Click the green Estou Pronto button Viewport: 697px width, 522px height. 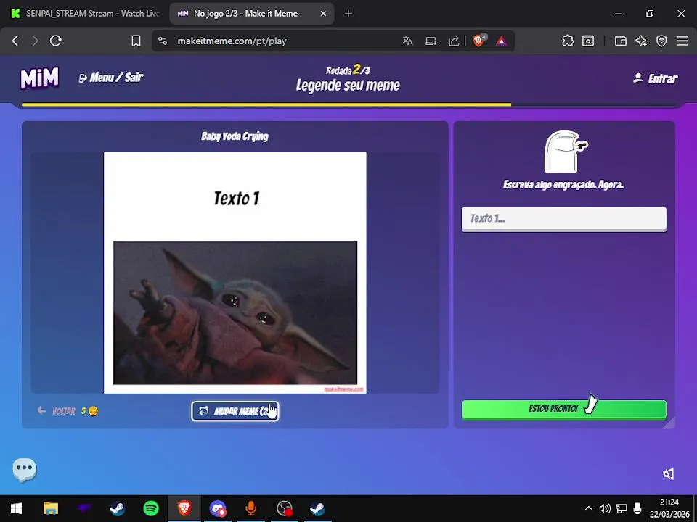click(x=563, y=409)
